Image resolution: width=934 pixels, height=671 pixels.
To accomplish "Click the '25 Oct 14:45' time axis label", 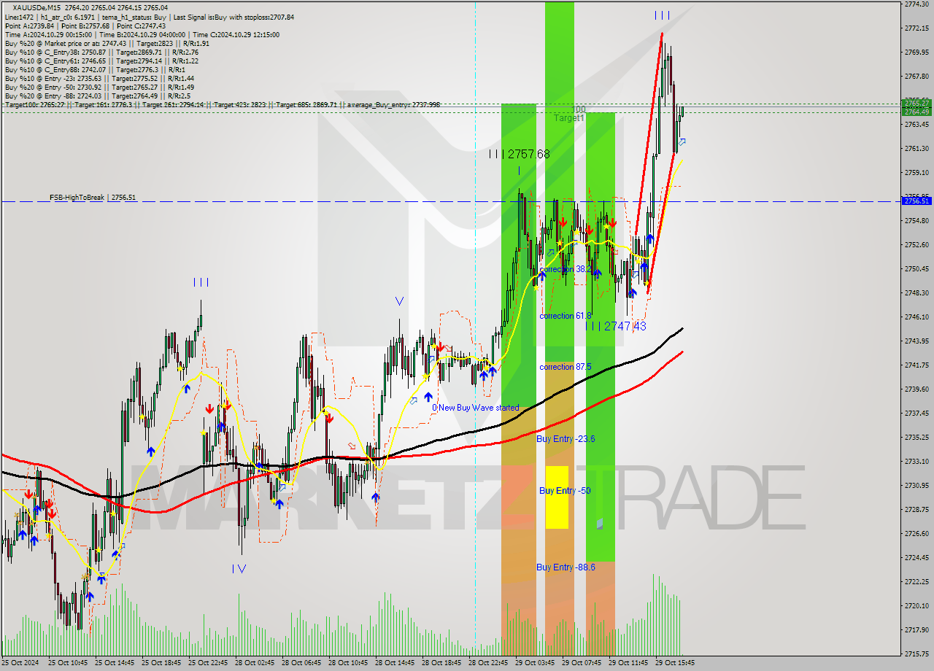I will pos(115,664).
